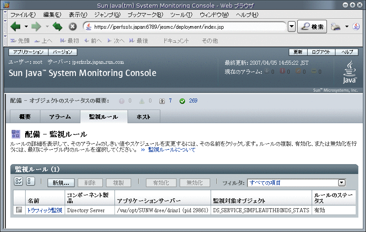Tick the checkbox for the トラフィック監視 row
The image size is (366, 232).
coord(19,210)
